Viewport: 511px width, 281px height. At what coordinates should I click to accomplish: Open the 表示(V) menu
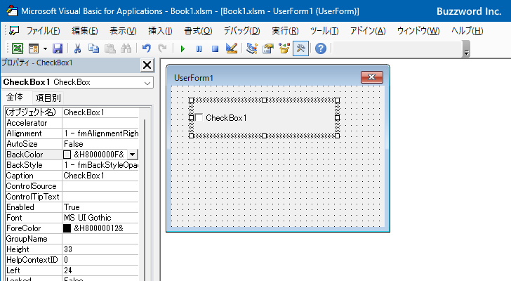tap(123, 31)
